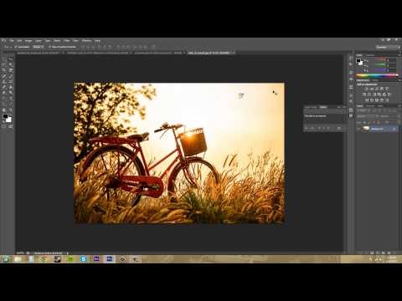Select the Lasso tool
This screenshot has height=301, width=402.
(x=3, y=64)
